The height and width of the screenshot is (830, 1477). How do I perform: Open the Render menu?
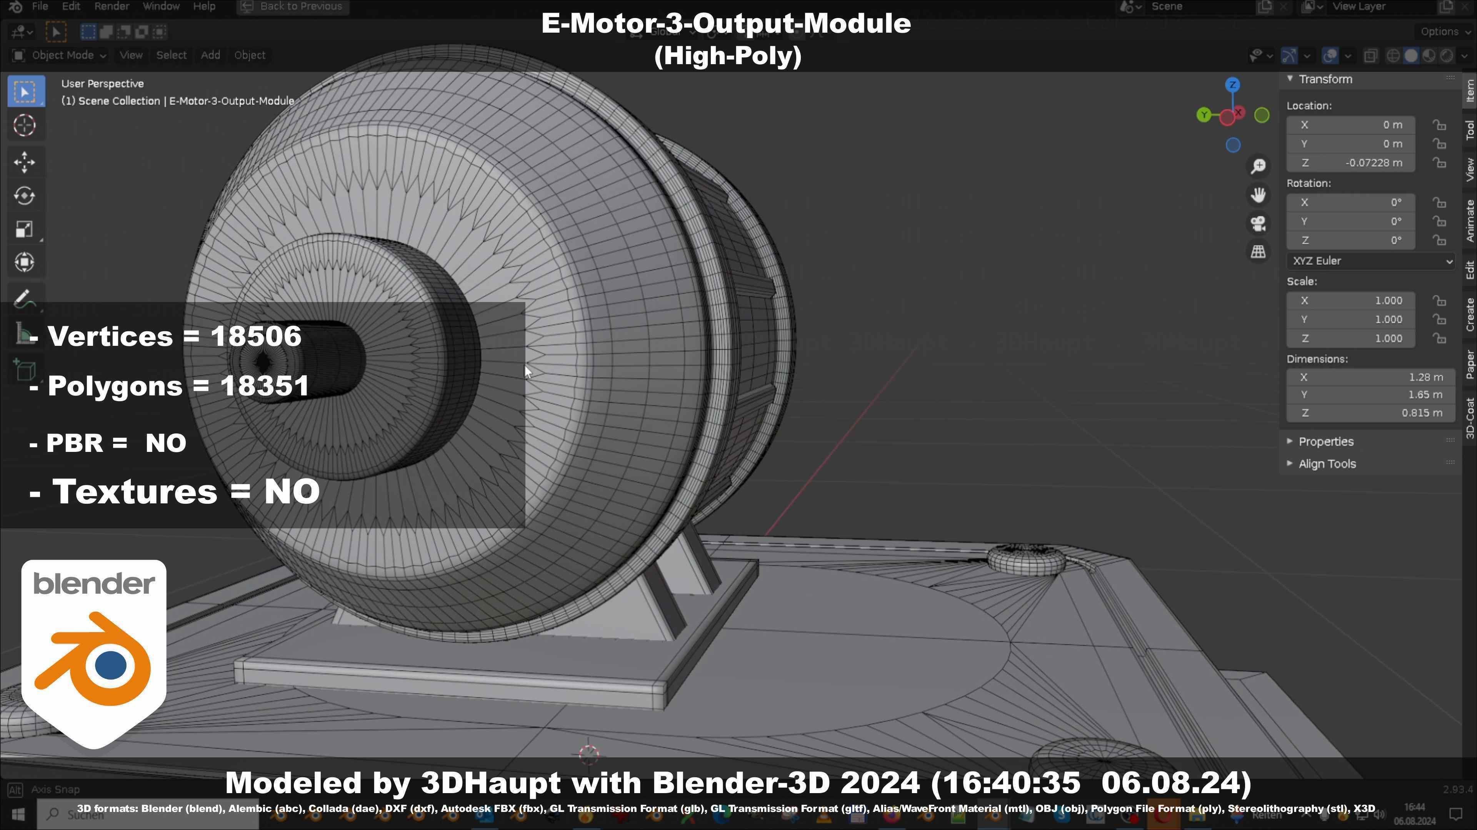tap(111, 6)
